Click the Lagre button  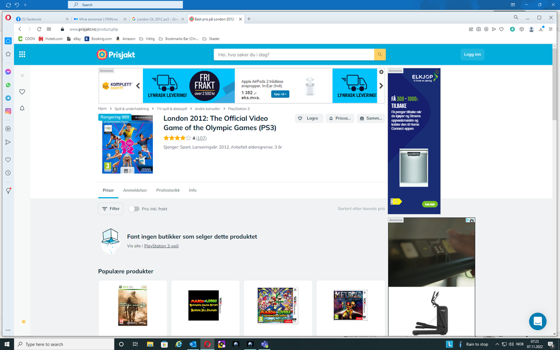pyautogui.click(x=309, y=118)
